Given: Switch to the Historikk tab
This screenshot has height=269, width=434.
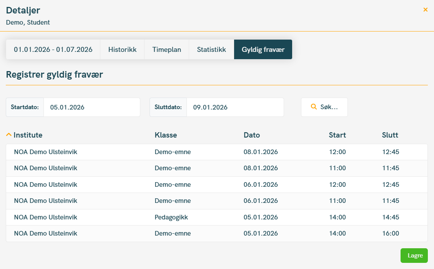Looking at the screenshot, I should click(122, 50).
